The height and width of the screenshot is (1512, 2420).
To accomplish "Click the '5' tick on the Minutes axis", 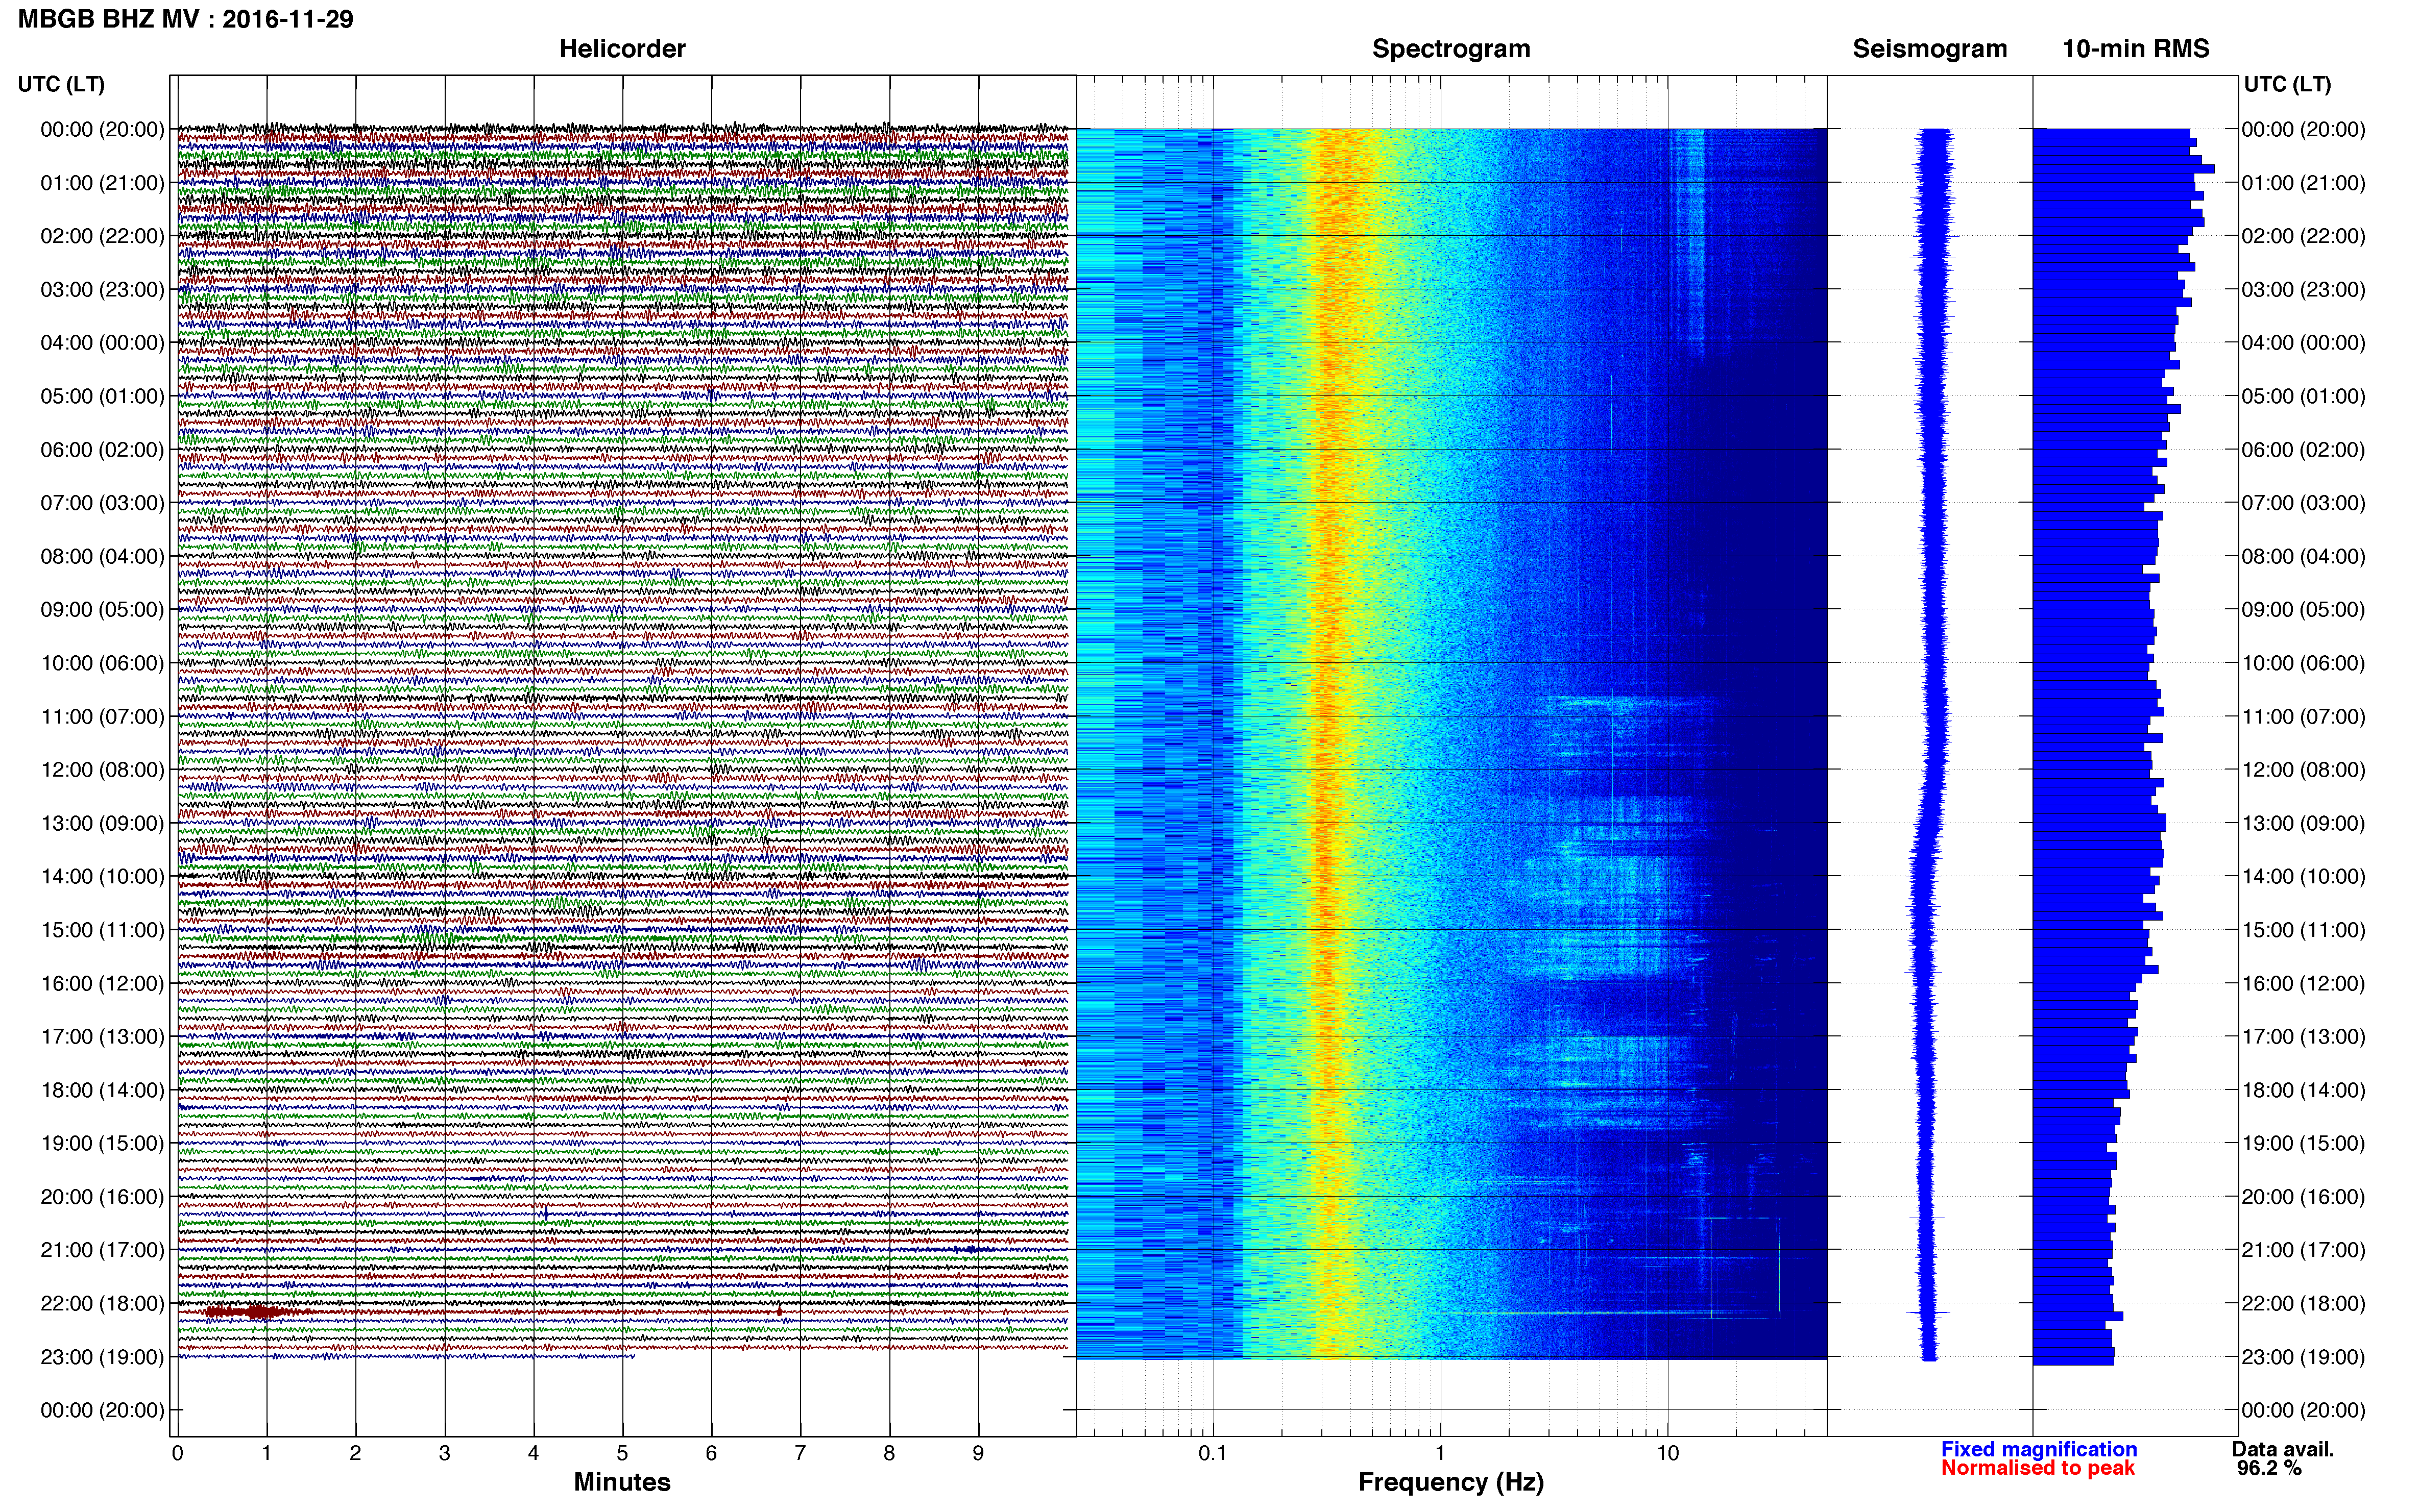I will coord(622,1453).
